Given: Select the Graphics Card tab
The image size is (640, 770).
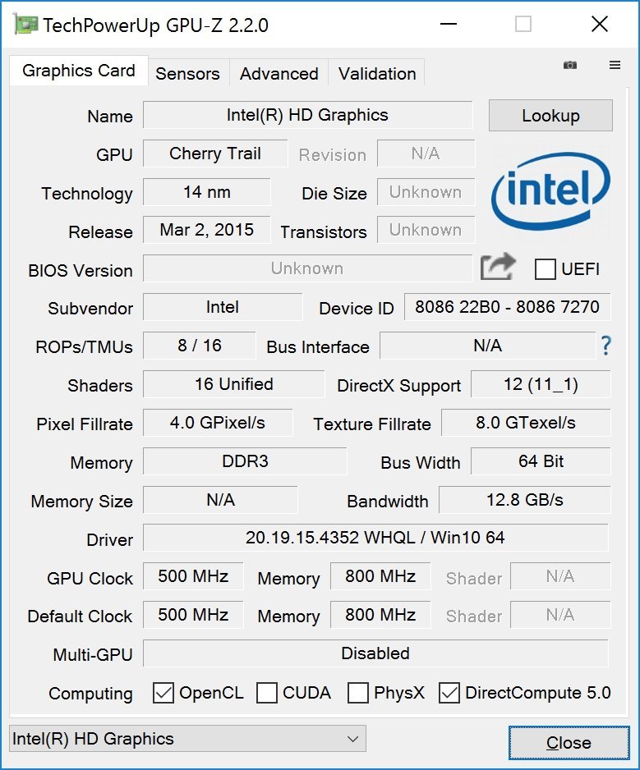Looking at the screenshot, I should pyautogui.click(x=79, y=71).
